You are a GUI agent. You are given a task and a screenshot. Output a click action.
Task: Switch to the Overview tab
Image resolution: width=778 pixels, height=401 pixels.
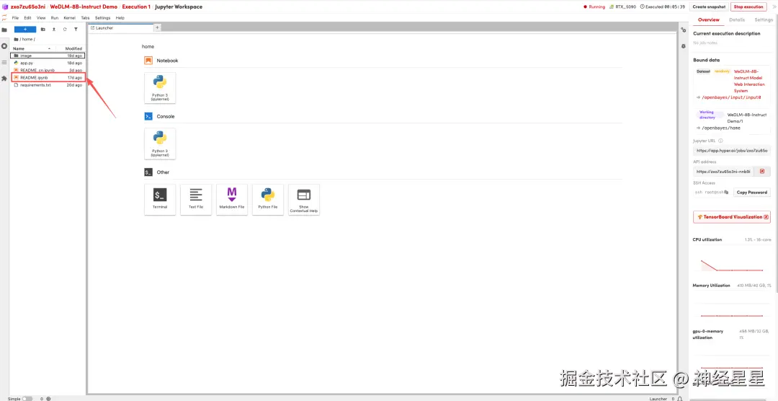tap(709, 20)
